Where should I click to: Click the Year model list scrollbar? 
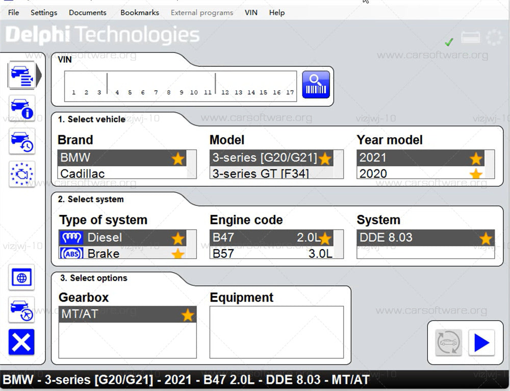pos(490,164)
